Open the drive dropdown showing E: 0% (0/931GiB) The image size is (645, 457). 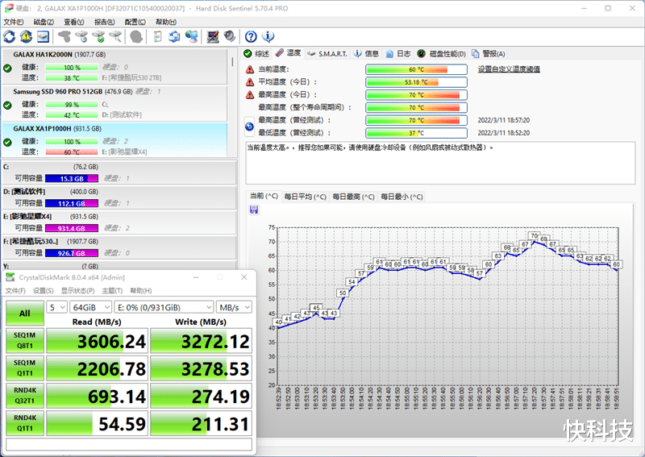click(x=164, y=307)
